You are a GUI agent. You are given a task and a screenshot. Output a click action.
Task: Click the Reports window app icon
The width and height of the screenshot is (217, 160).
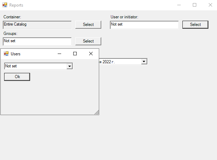(5, 5)
